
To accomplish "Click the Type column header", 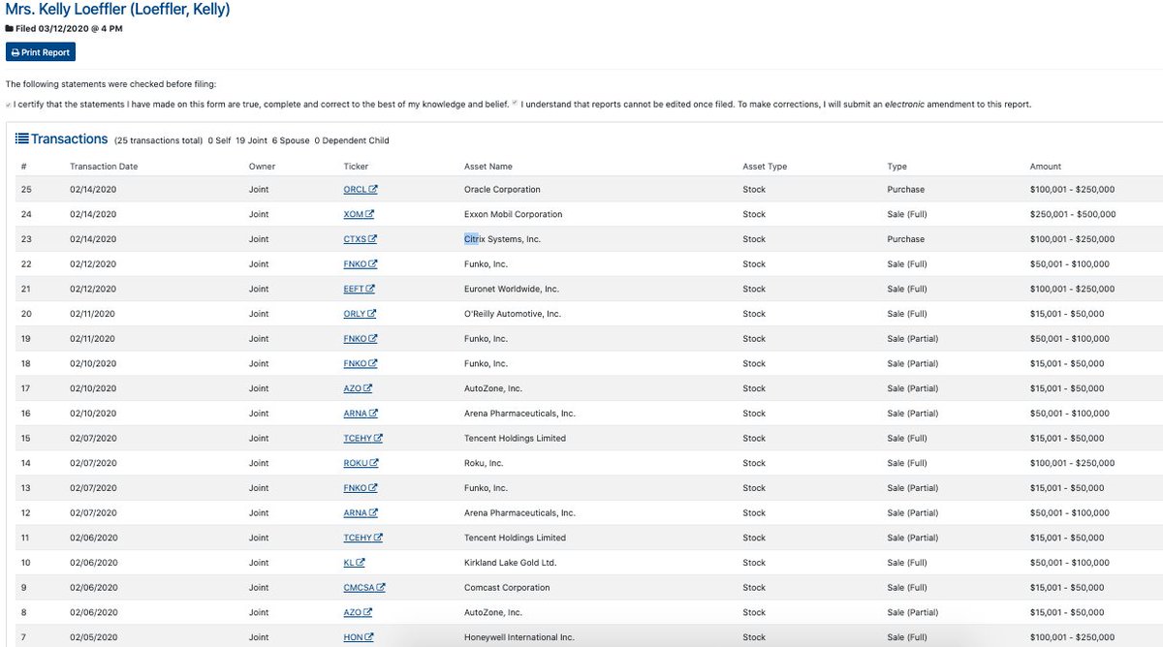I will (896, 167).
